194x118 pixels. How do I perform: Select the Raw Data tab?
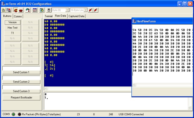click(x=60, y=16)
